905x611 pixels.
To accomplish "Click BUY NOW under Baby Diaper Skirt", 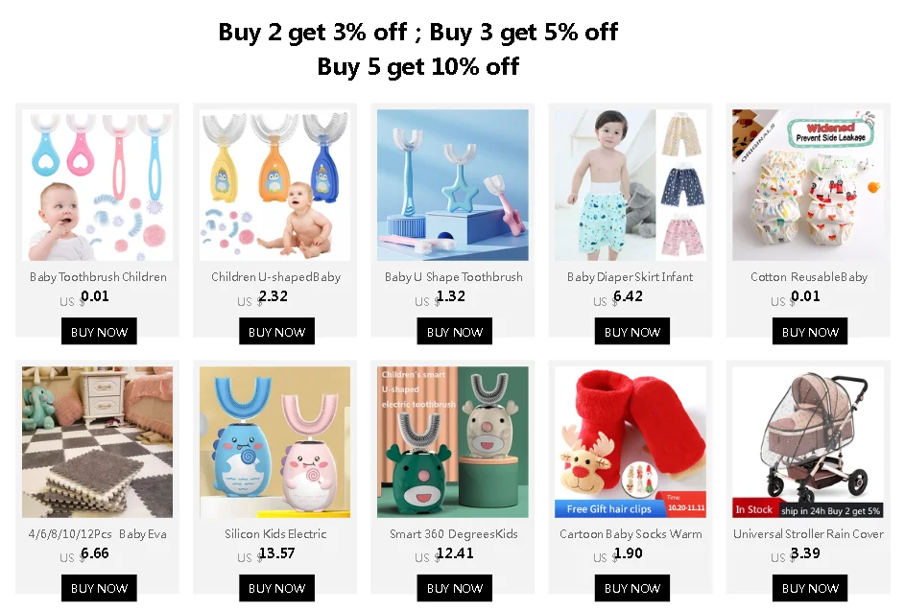I will point(632,331).
